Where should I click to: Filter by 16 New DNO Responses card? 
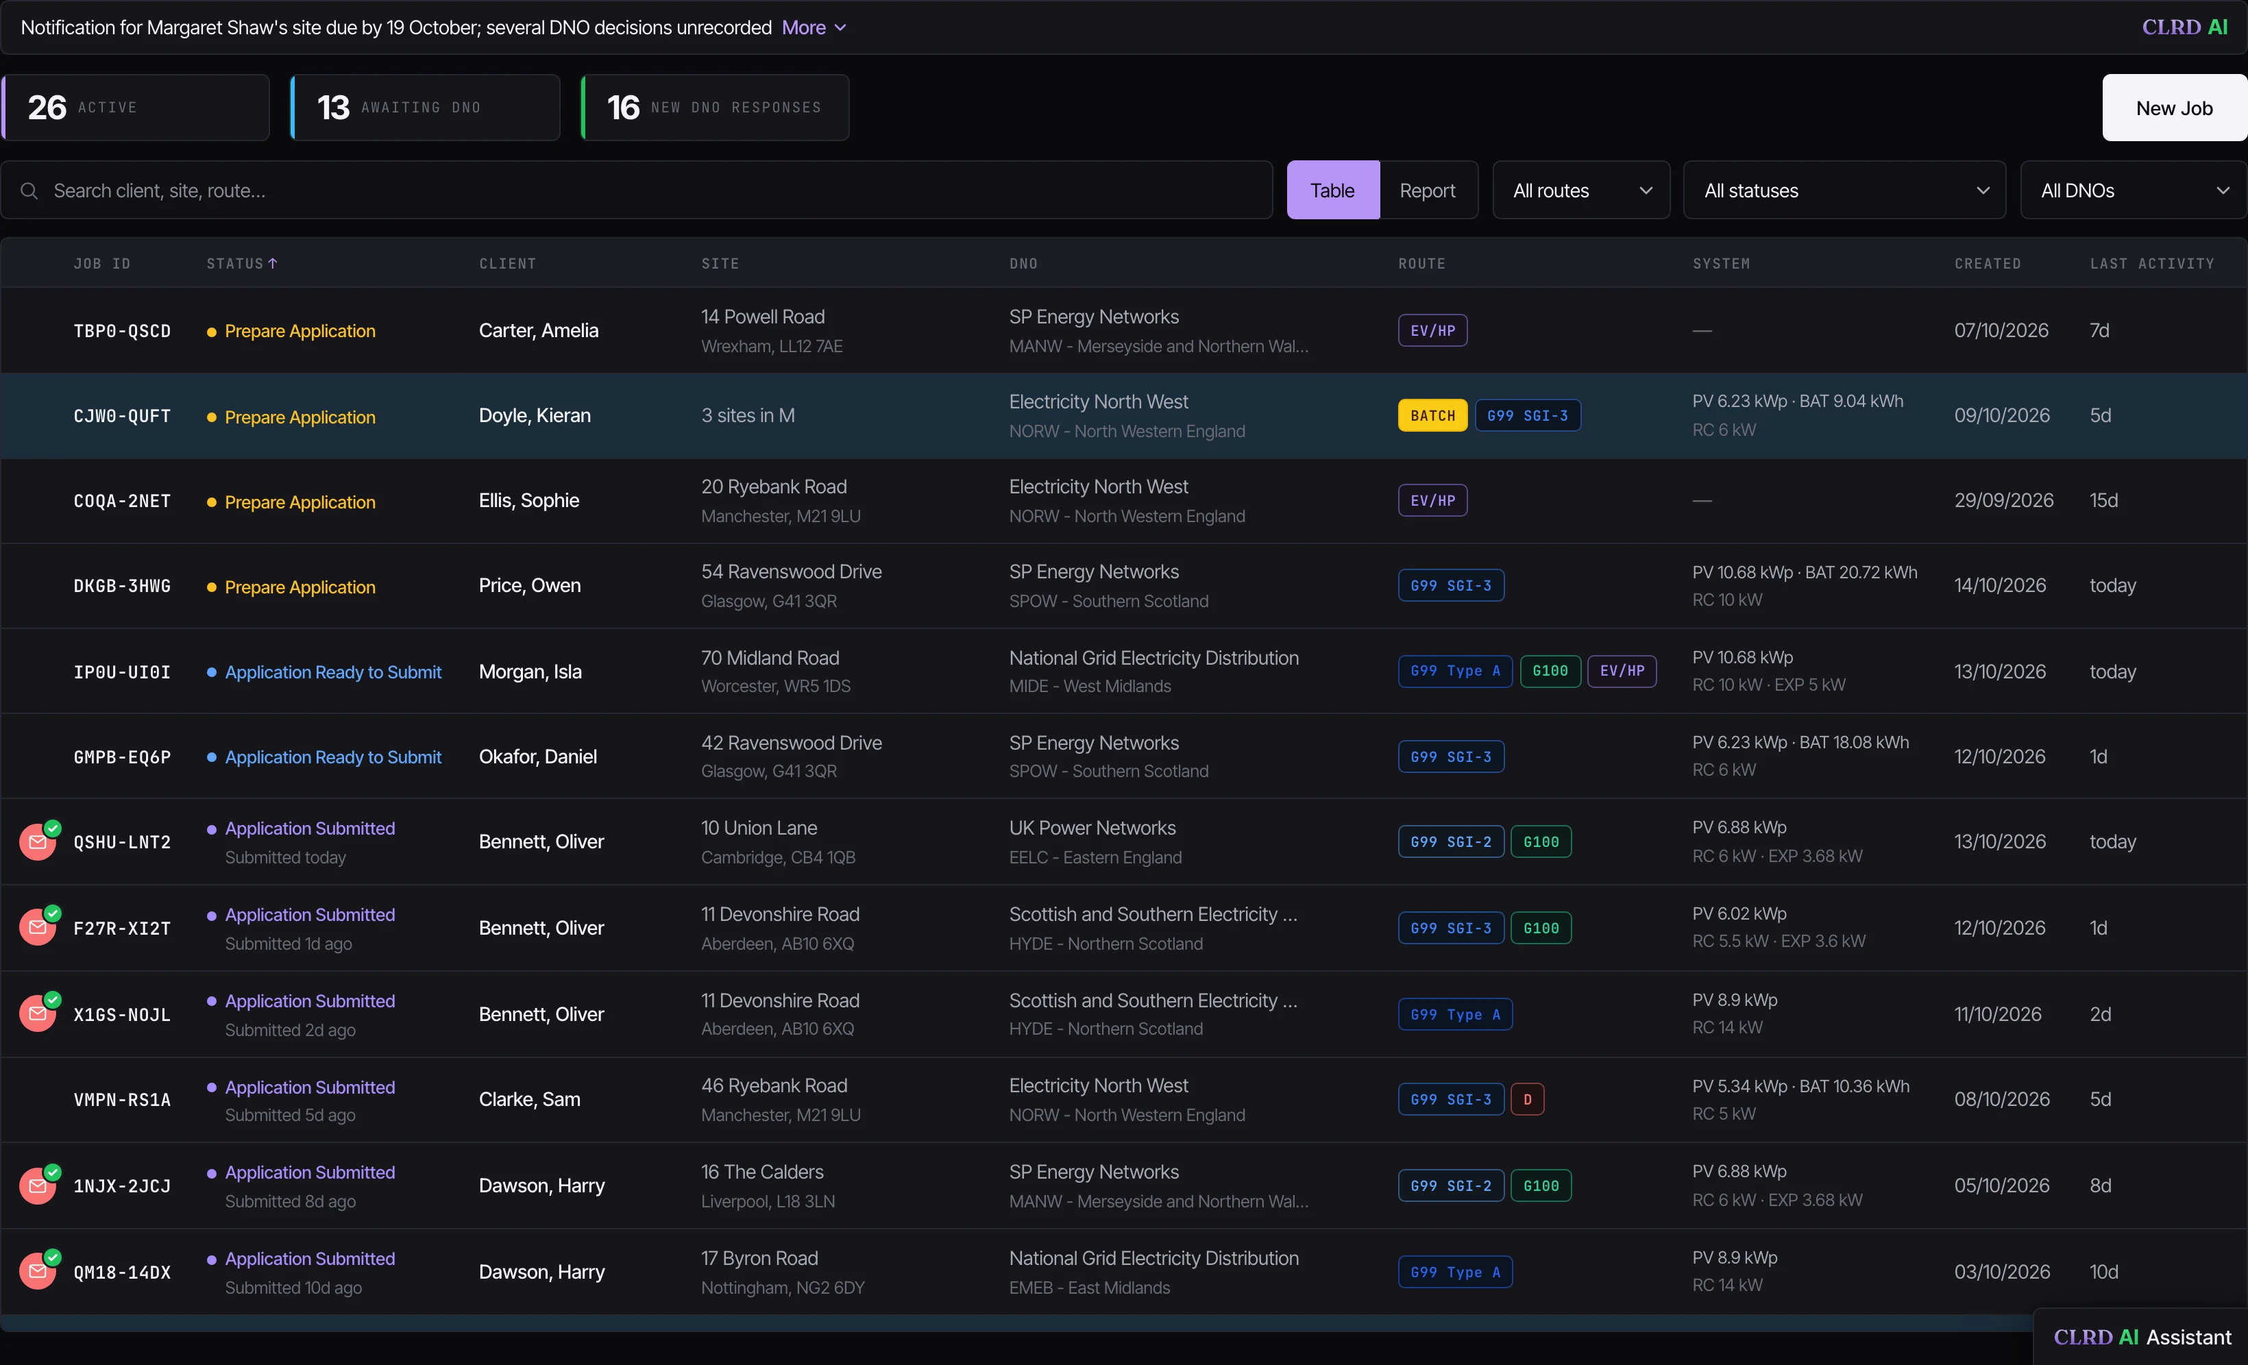716,108
